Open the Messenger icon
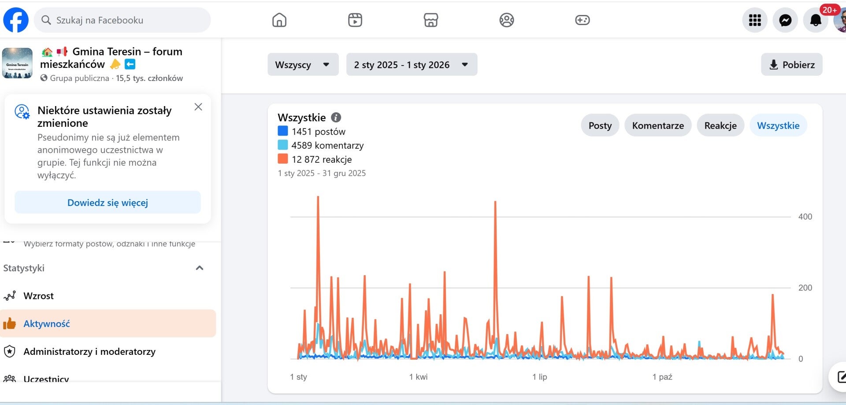Image resolution: width=846 pixels, height=405 pixels. click(785, 20)
